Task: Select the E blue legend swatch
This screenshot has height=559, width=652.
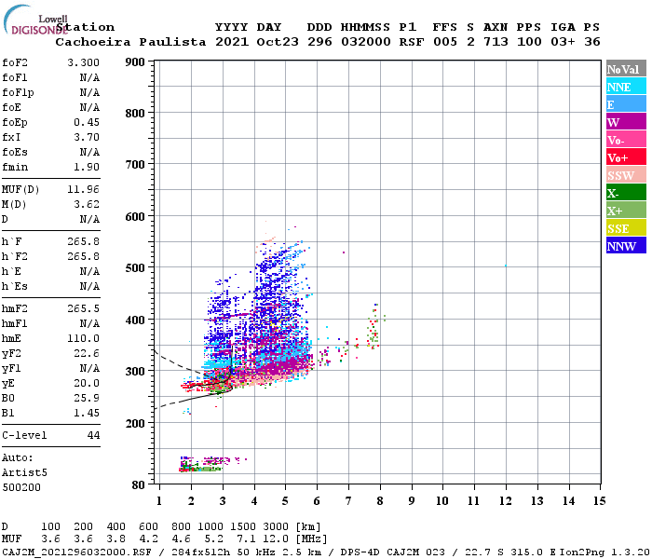Action: 626,104
